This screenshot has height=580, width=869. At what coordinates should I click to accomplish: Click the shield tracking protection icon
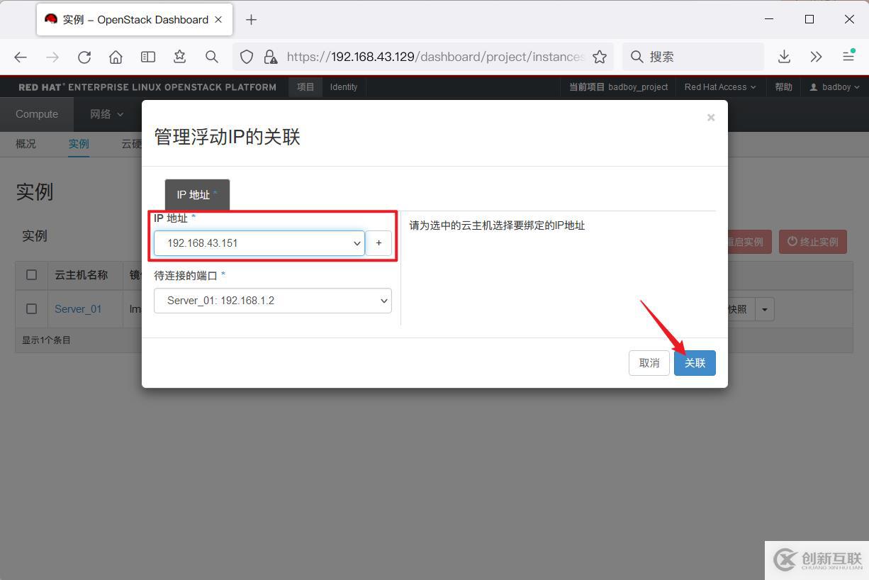point(247,57)
